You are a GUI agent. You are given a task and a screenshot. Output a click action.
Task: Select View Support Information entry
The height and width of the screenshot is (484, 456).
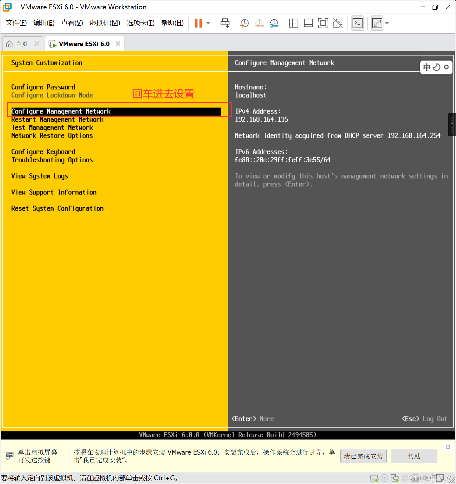(x=54, y=192)
